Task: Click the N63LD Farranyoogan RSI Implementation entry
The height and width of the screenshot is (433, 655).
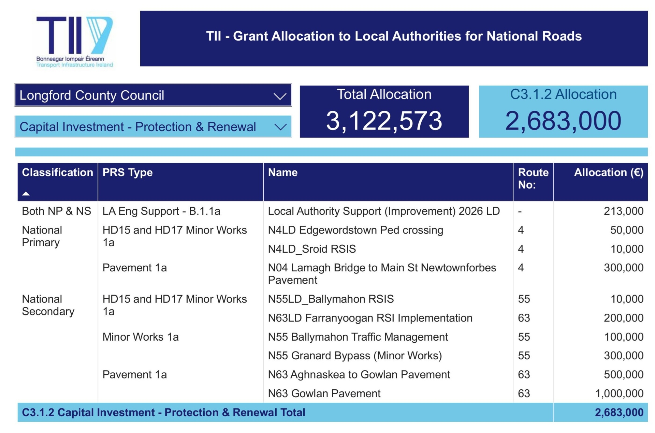Action: click(370, 318)
